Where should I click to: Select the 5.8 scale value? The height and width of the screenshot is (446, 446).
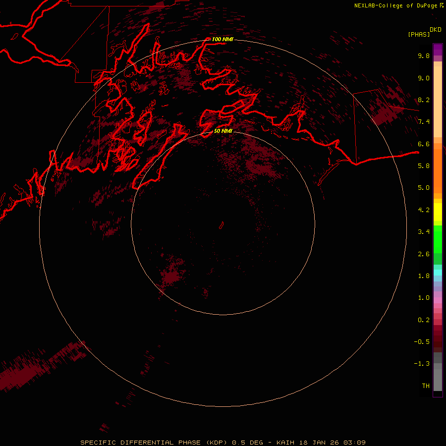(424, 166)
